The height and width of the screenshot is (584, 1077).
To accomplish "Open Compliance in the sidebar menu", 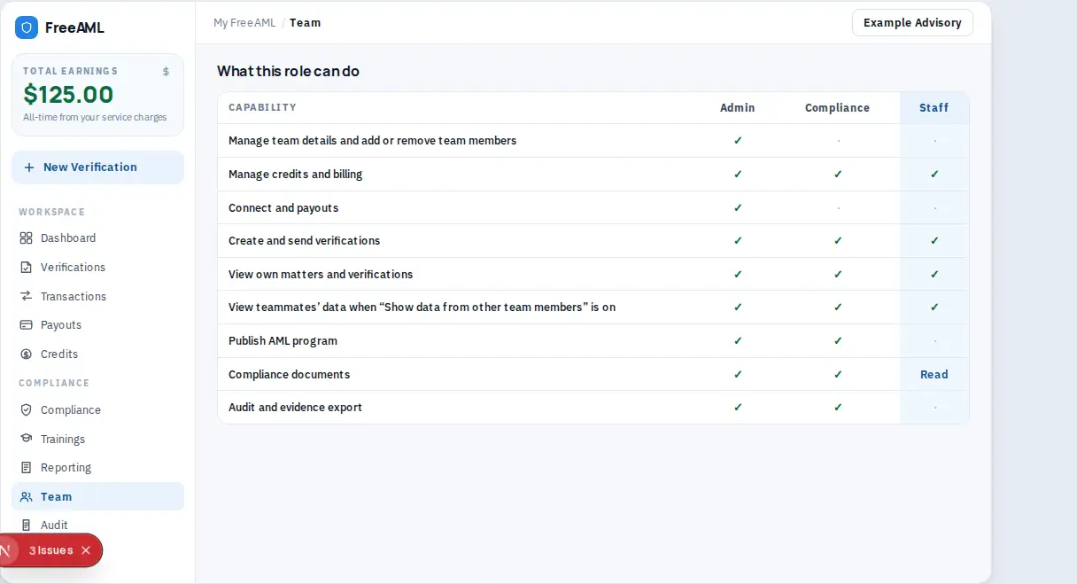I will coord(97,410).
